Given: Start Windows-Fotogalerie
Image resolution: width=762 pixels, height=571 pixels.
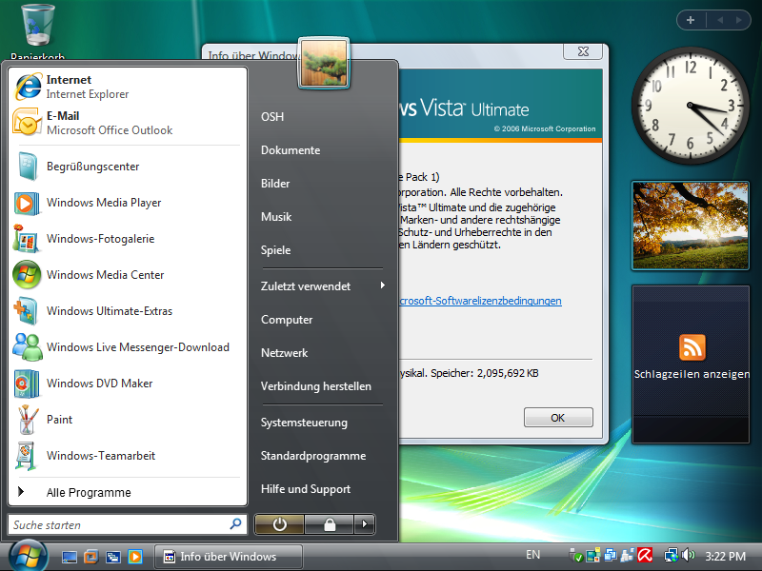Looking at the screenshot, I should point(99,239).
